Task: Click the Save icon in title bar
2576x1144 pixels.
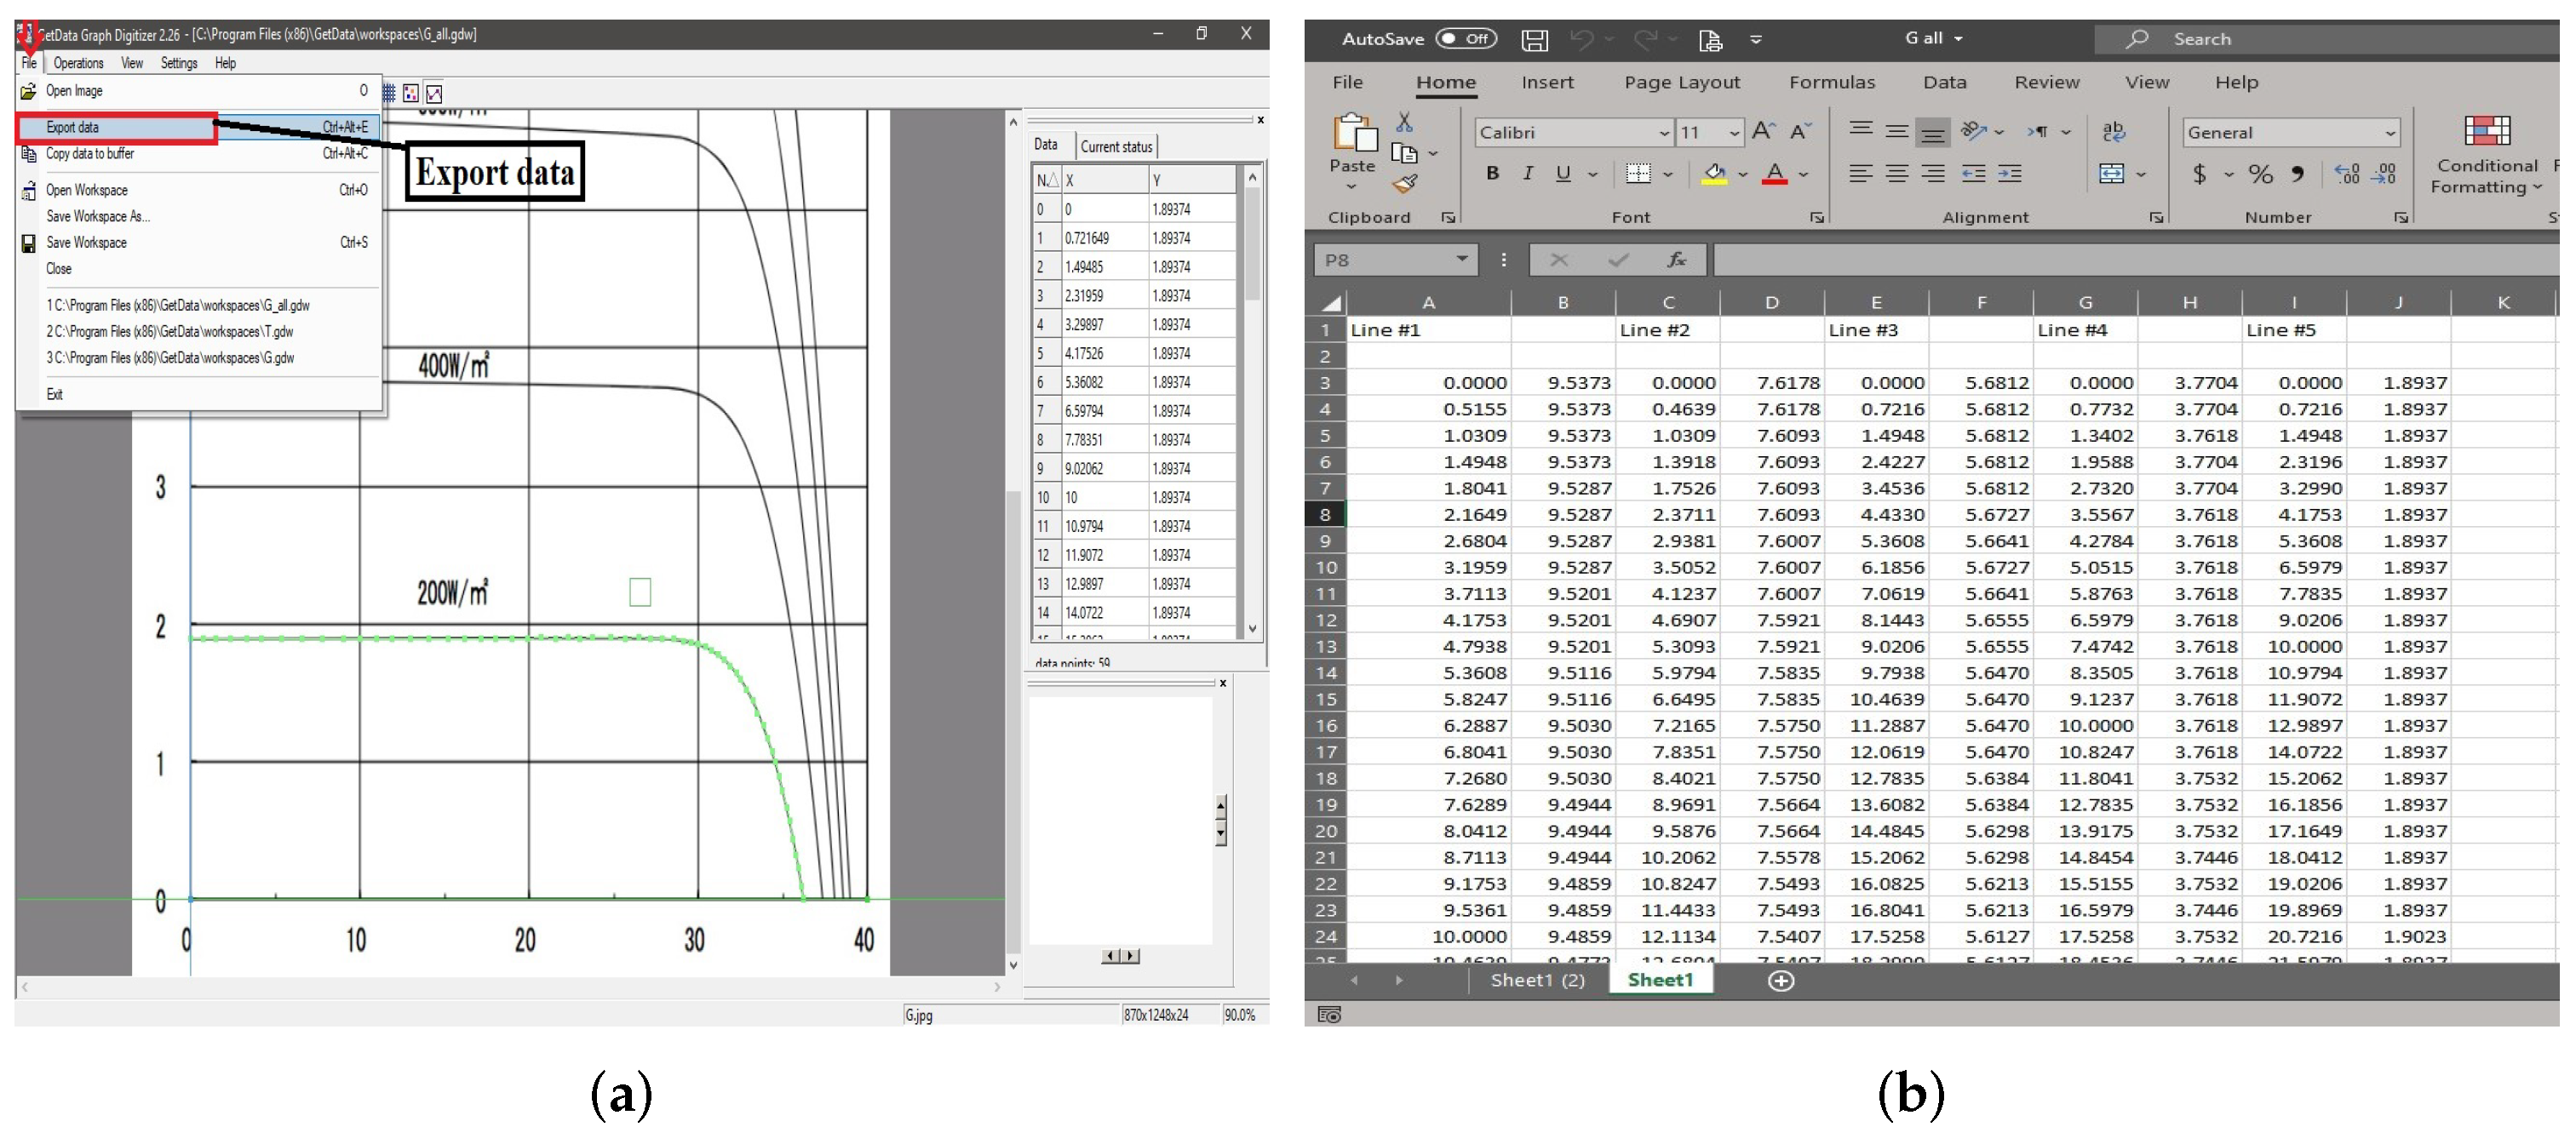Action: point(1534,40)
